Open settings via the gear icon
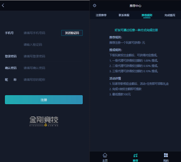The width and height of the screenshot is (181, 162). (94, 5)
